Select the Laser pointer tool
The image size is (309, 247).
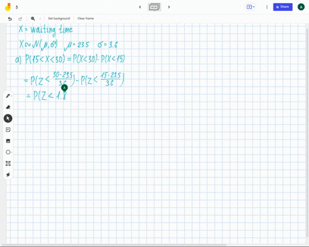[8, 174]
